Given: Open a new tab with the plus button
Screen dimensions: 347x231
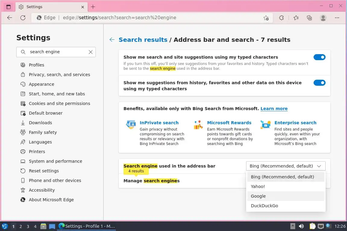Looking at the screenshot, I should [x=93, y=7].
